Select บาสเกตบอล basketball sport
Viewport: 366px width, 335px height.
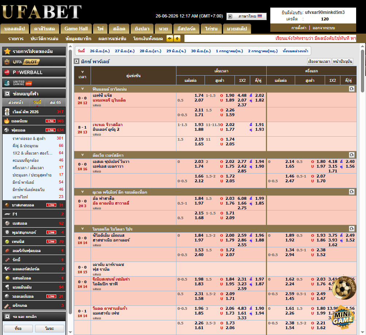pyautogui.click(x=34, y=205)
